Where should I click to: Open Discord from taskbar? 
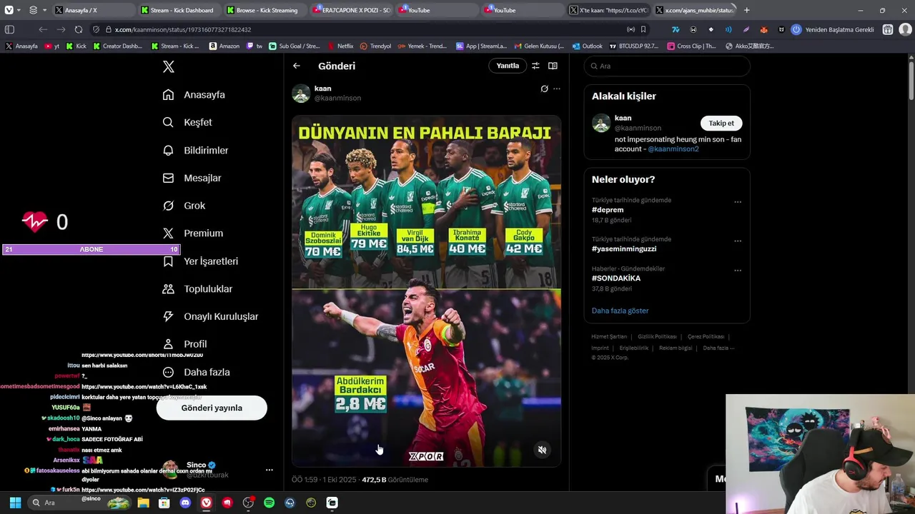186,503
